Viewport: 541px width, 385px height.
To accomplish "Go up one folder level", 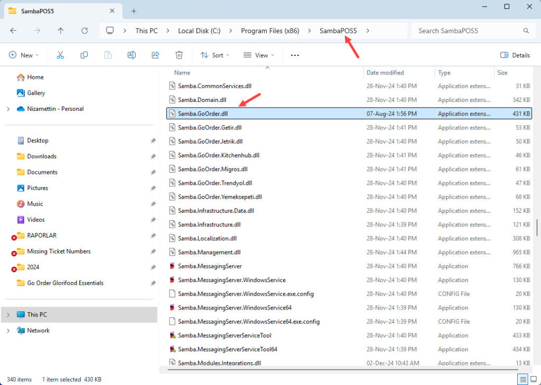I will 61,31.
